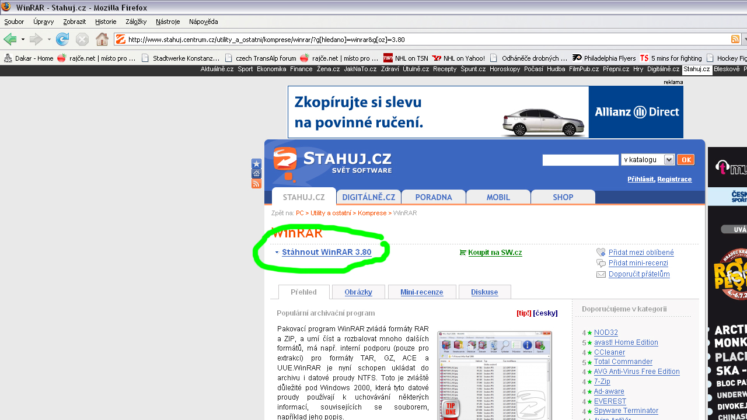747x420 pixels.
Task: Reload the page with the refresh icon
Action: click(62, 40)
